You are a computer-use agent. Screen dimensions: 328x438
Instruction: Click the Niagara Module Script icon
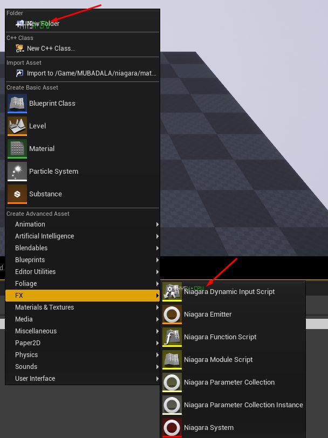[x=172, y=359]
